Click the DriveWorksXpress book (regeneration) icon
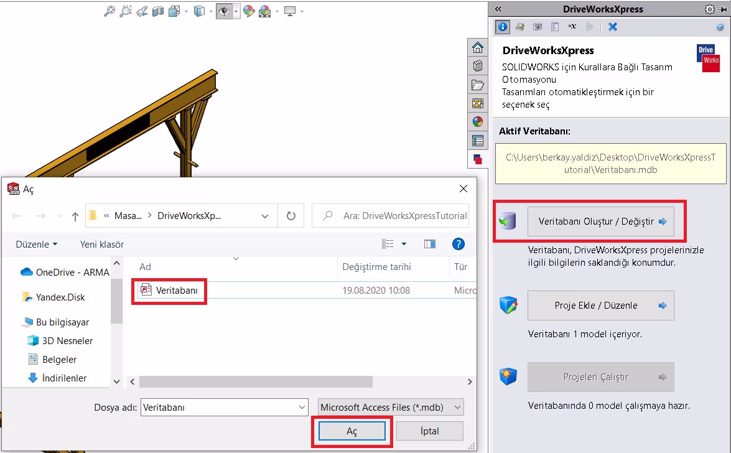The image size is (731, 453). click(x=520, y=27)
